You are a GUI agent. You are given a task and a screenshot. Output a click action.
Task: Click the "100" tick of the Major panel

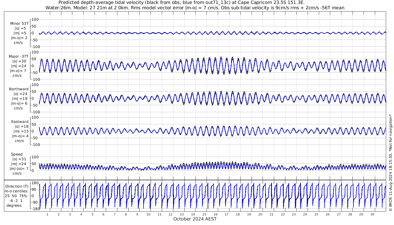[x=35, y=52]
